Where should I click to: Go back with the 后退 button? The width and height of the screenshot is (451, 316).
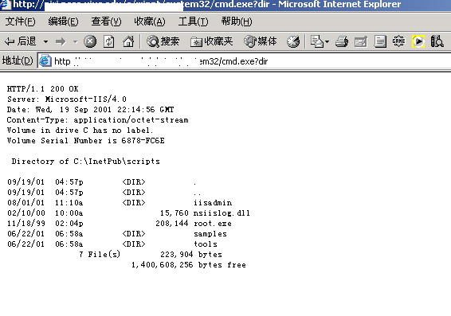(21, 41)
